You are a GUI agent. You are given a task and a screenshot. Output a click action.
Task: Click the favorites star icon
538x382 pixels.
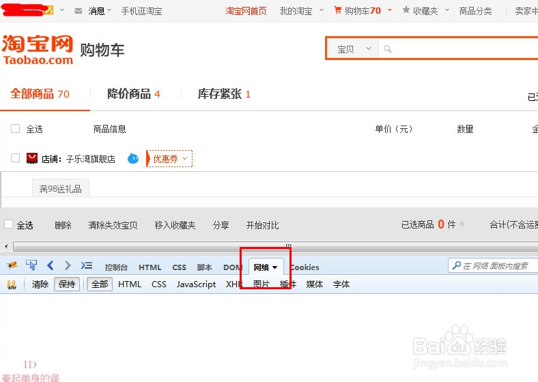(406, 10)
